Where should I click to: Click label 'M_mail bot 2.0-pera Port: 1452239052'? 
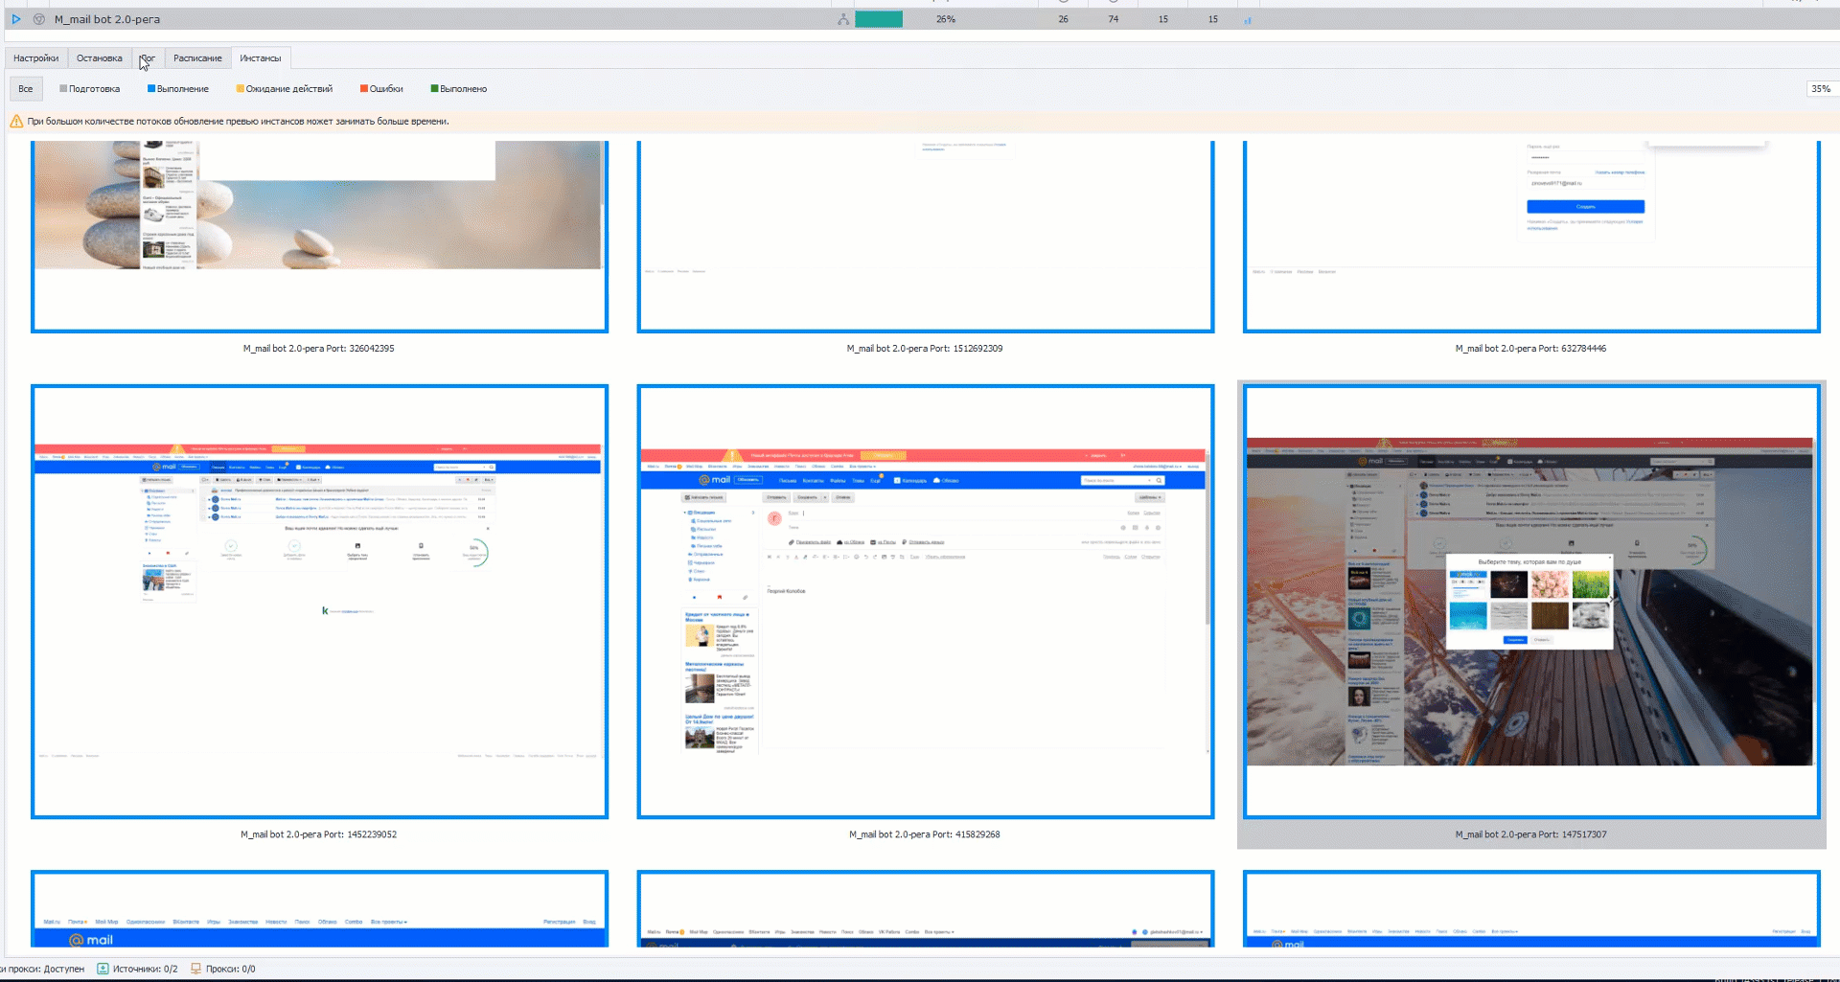(x=319, y=834)
